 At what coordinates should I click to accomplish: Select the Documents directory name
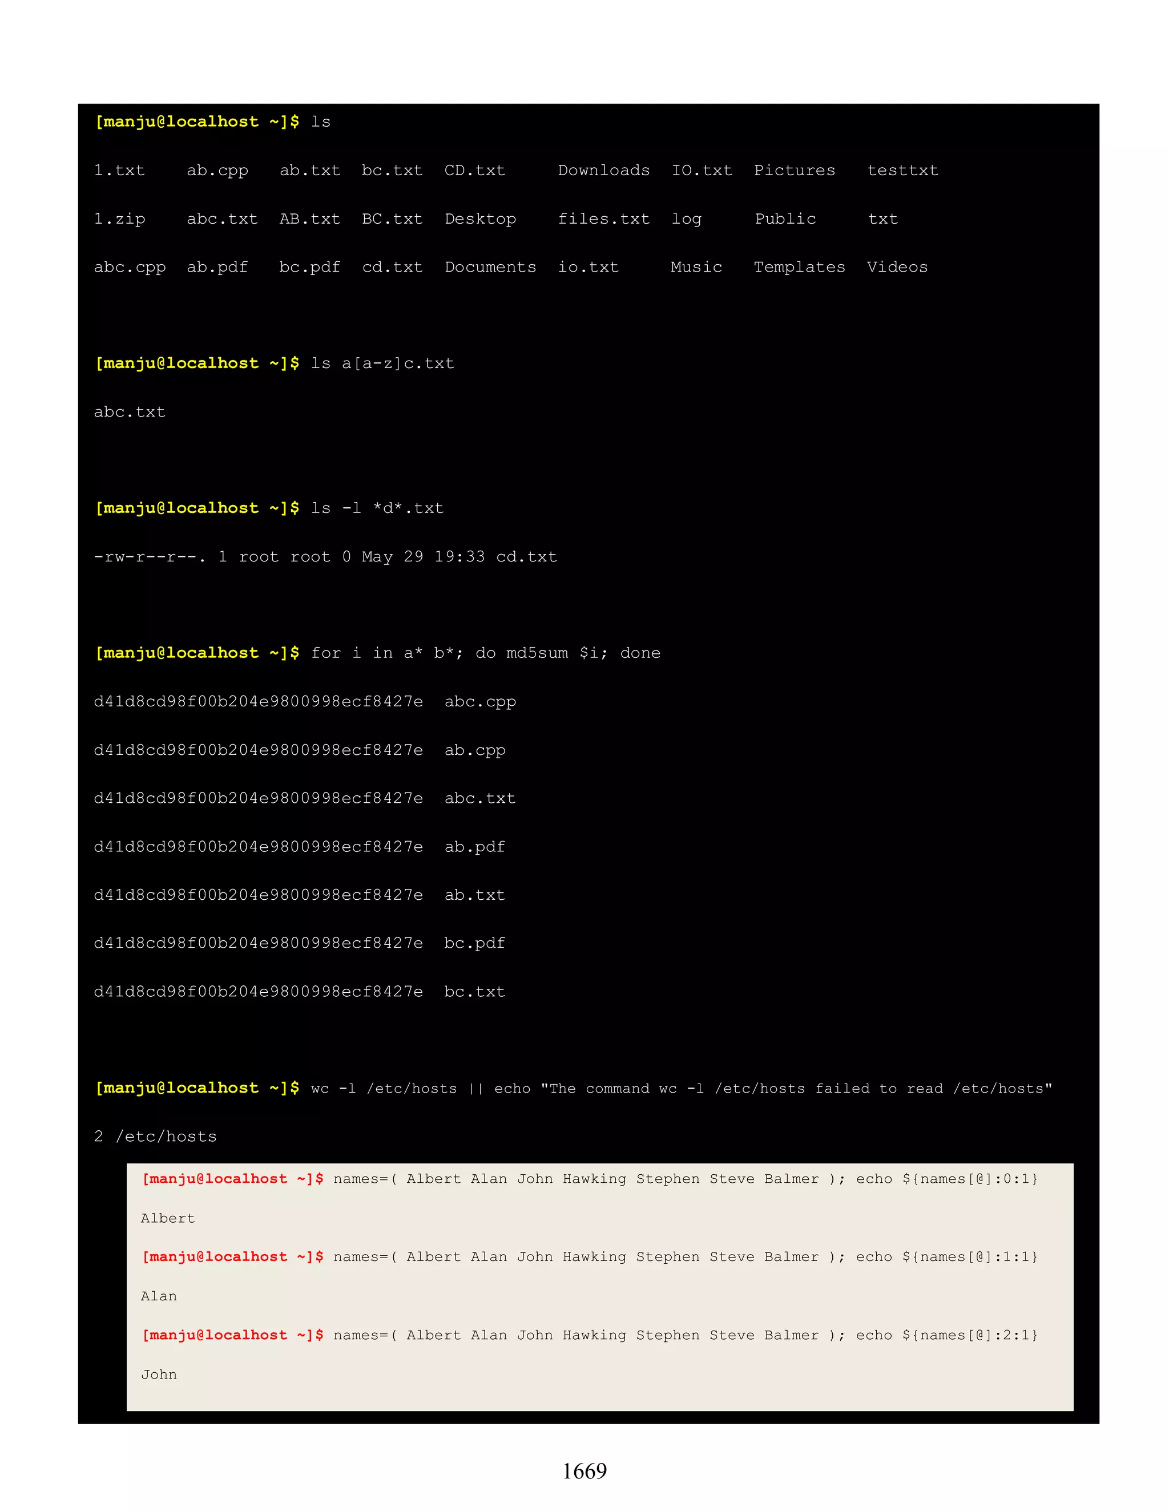pos(490,267)
